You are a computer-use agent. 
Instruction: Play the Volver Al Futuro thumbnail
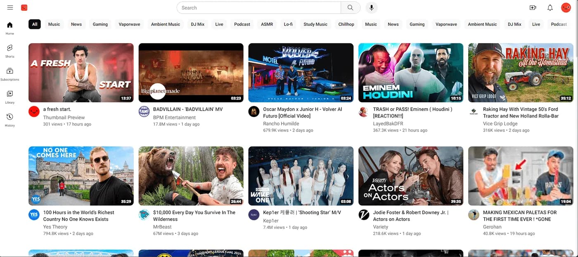click(x=301, y=73)
